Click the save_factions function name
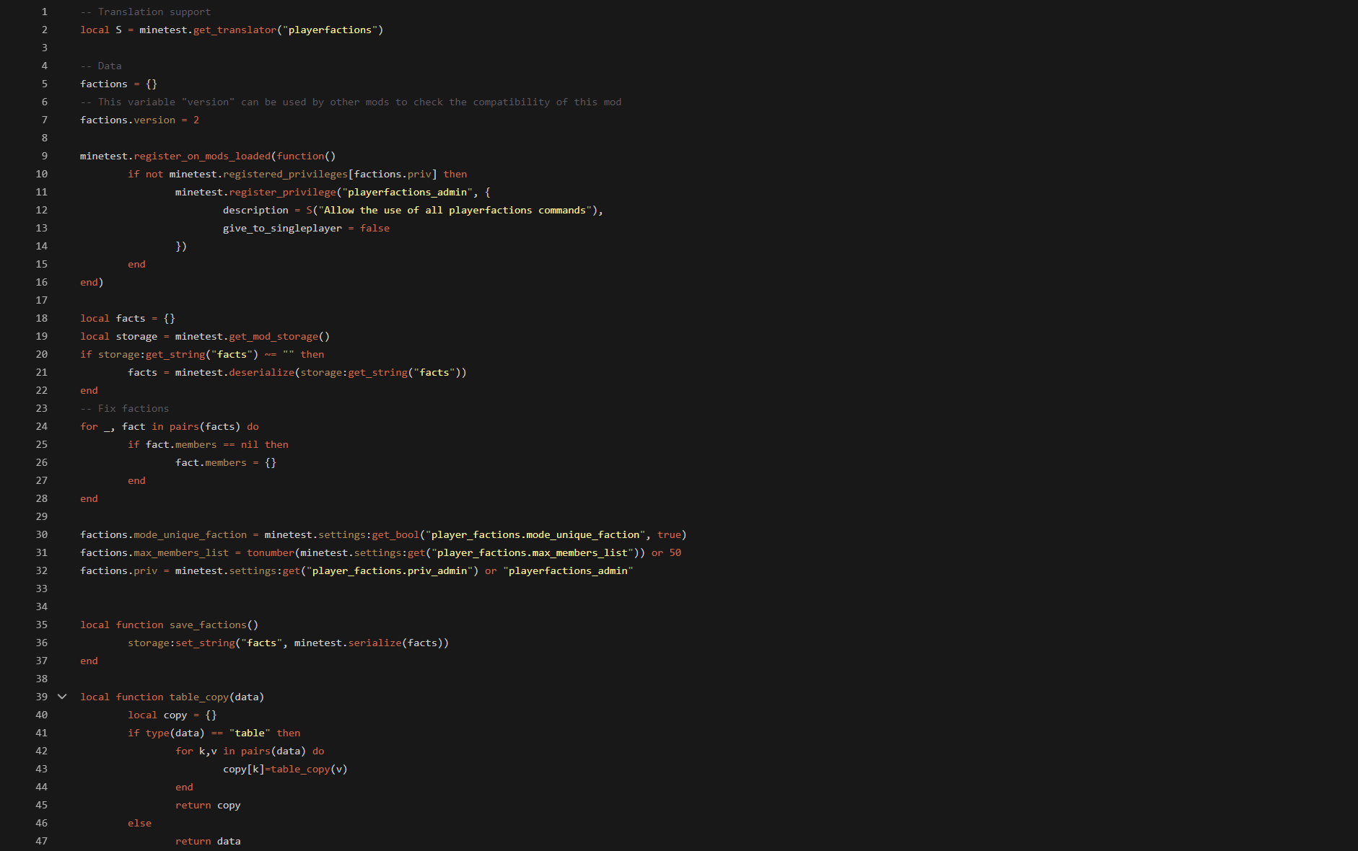 pos(208,625)
